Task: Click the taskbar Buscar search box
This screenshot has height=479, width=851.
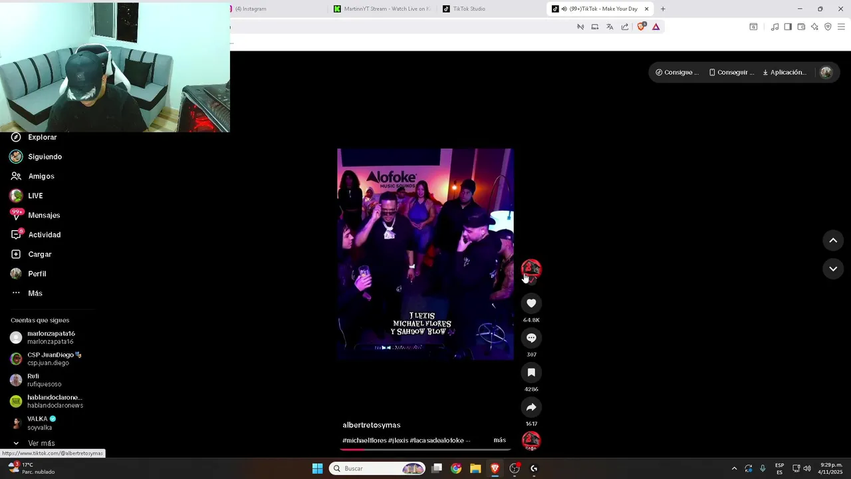Action: pyautogui.click(x=377, y=468)
